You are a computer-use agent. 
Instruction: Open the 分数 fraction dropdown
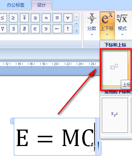[92, 25]
